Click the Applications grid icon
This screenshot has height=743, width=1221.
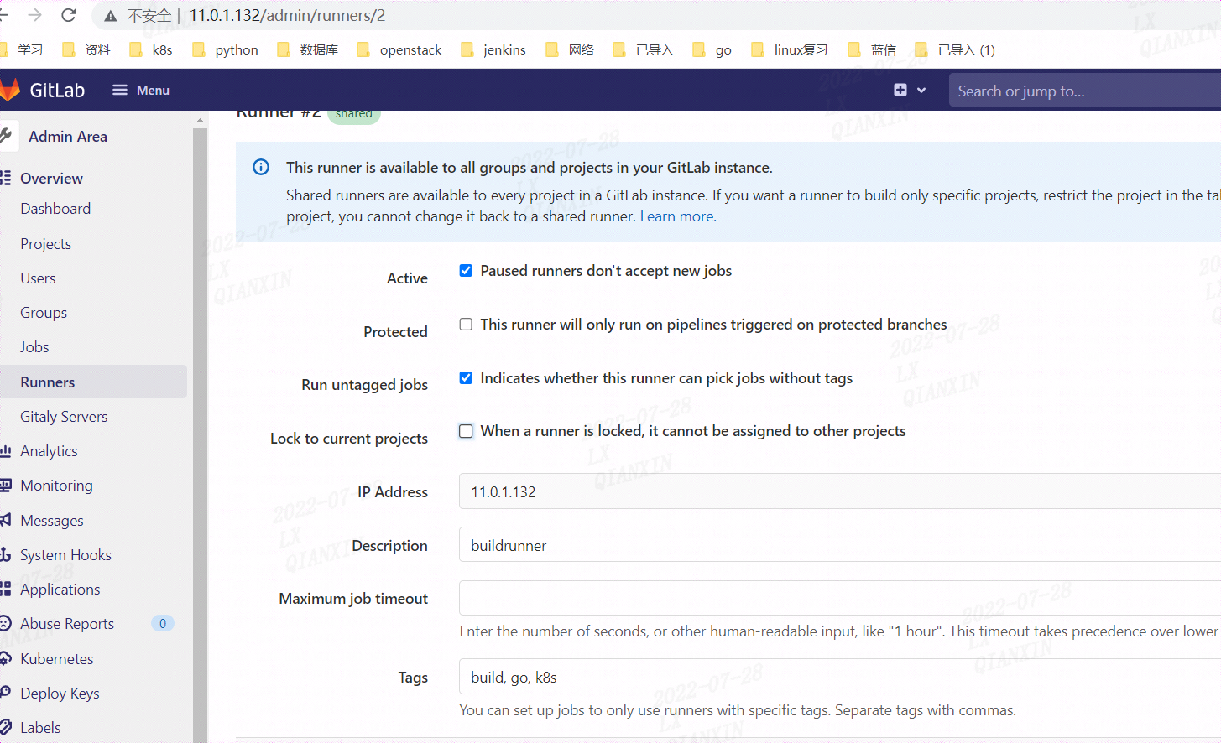pyautogui.click(x=6, y=589)
